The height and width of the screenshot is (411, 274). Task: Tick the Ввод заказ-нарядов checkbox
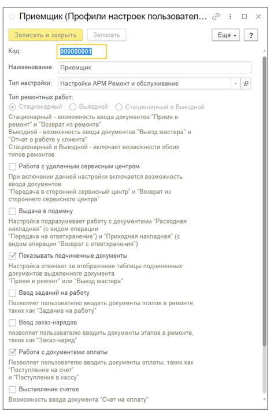(x=12, y=323)
